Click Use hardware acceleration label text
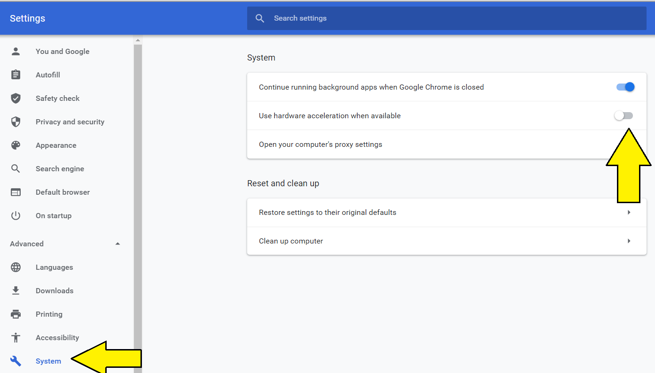This screenshot has width=655, height=373. pos(330,115)
